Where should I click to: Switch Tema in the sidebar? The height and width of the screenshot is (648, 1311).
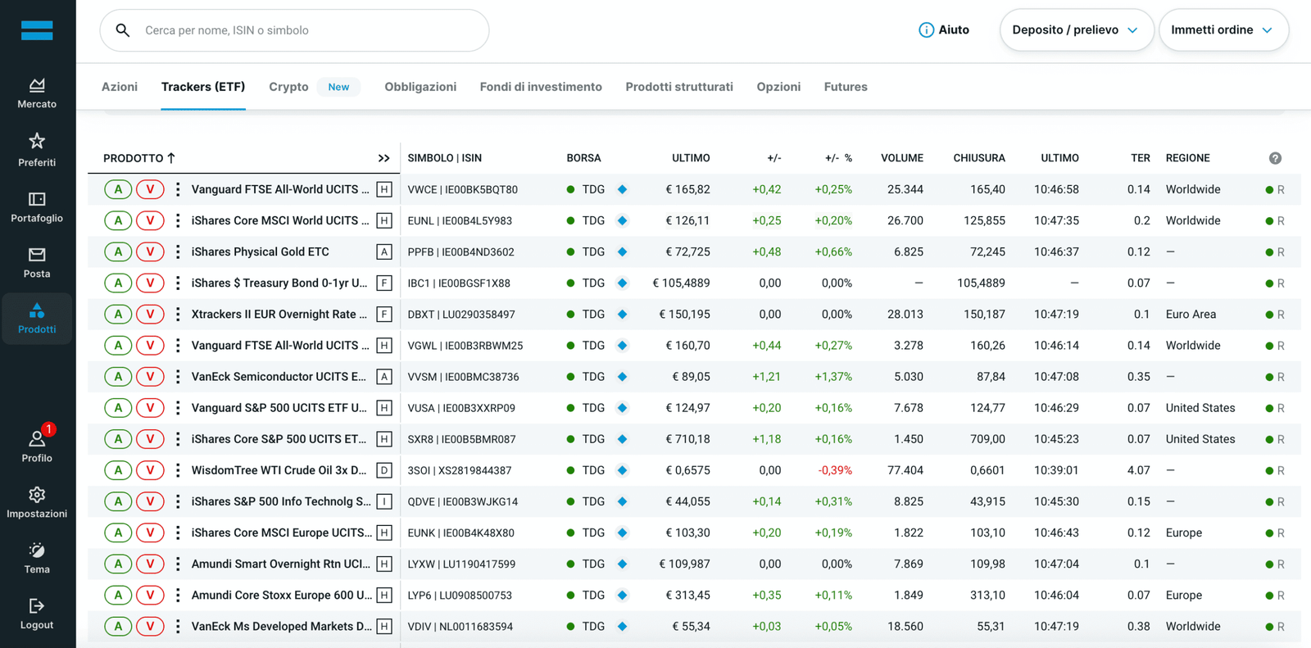[37, 558]
